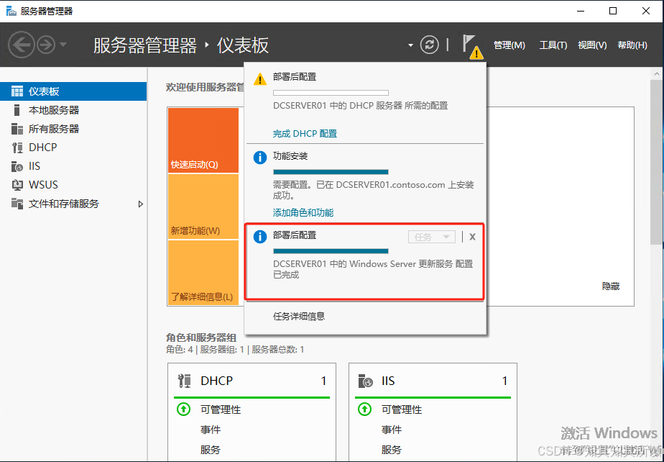Click the WSUS configuration progress bar
664x462 pixels.
pyautogui.click(x=331, y=251)
